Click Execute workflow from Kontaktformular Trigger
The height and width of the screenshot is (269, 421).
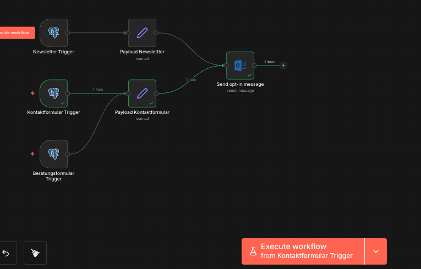303,251
